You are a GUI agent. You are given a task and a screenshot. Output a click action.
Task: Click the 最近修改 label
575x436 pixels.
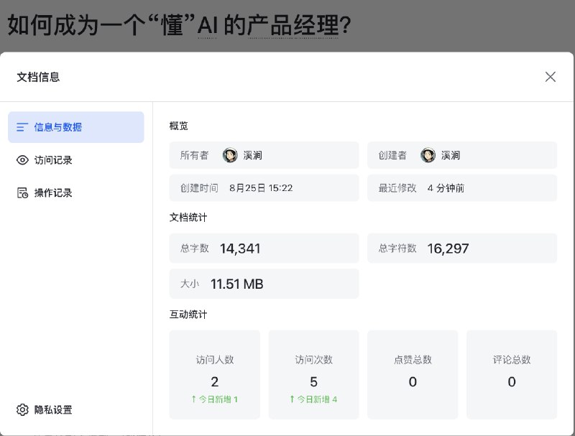(397, 188)
